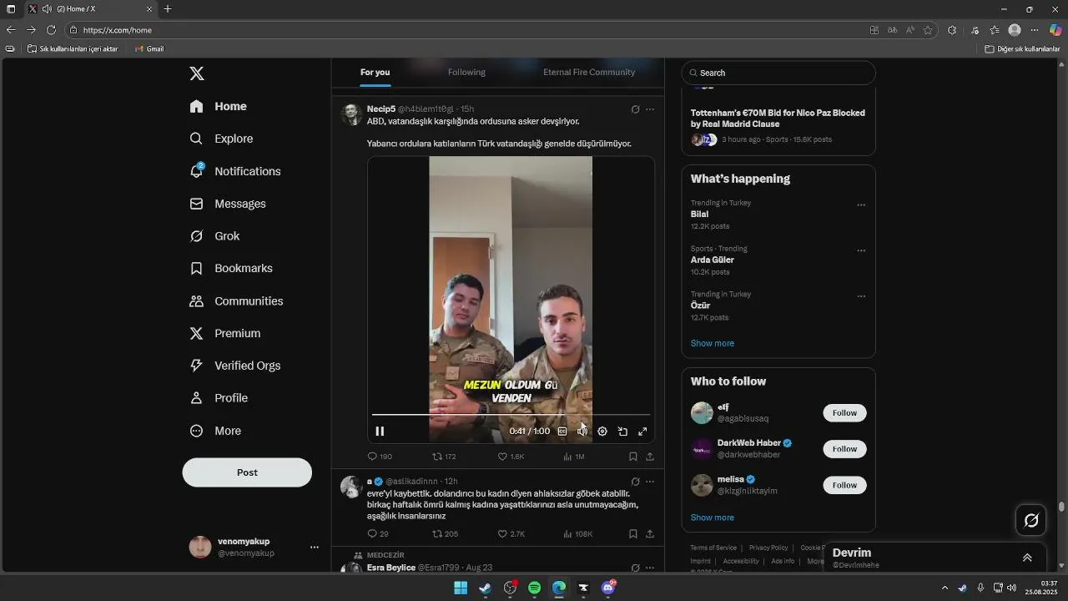1068x601 pixels.
Task: Open Notifications in the sidebar
Action: [x=235, y=171]
